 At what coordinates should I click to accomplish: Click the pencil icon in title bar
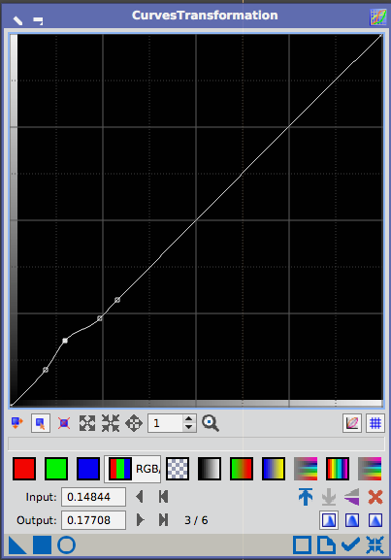tap(17, 20)
